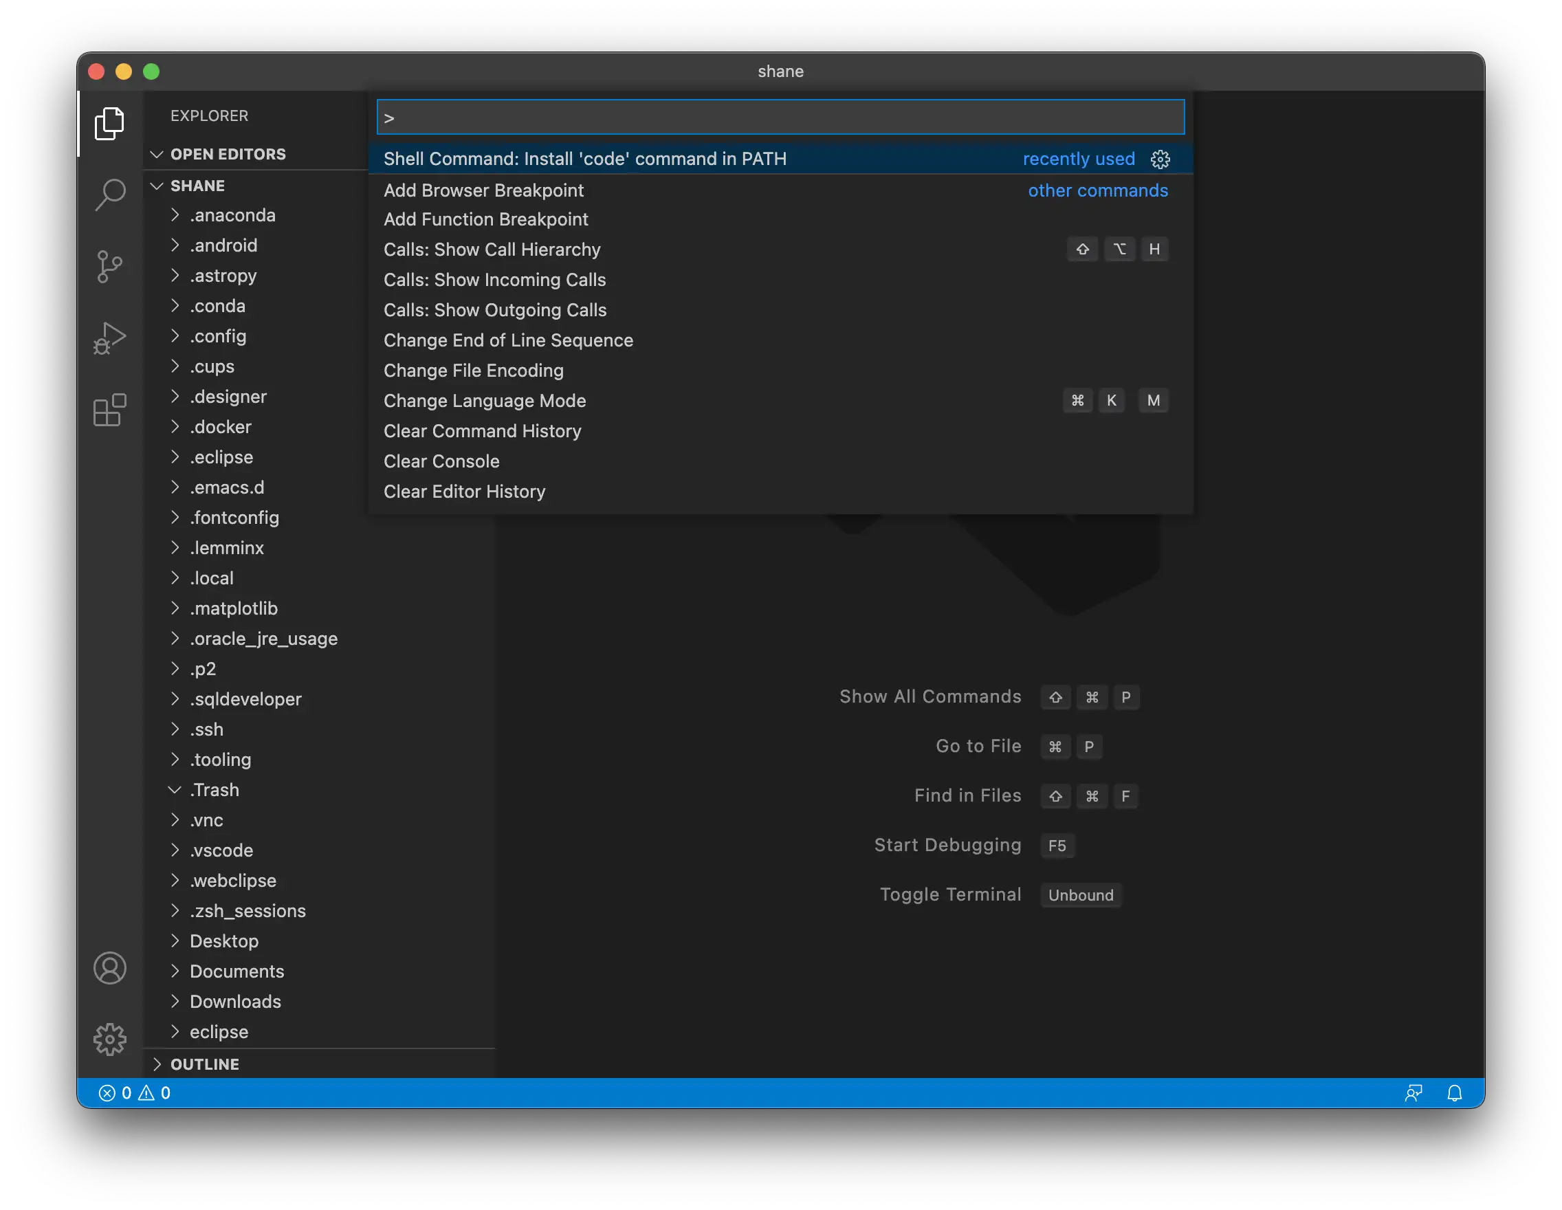Screen dimensions: 1562x1210
Task: Select the .zsh_sessions folder row
Action: point(319,911)
